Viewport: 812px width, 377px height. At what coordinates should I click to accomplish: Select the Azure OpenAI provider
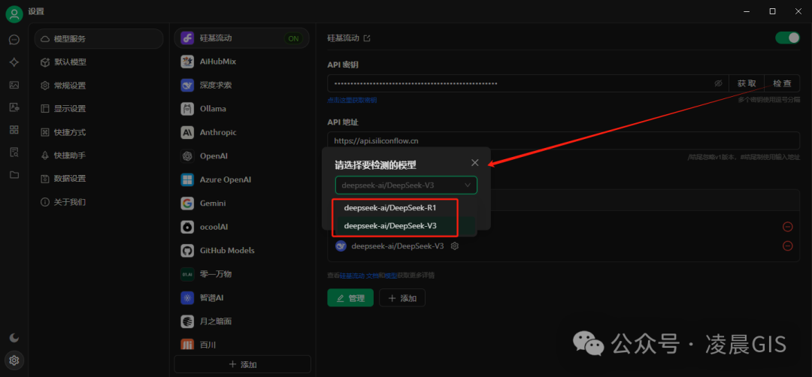[242, 179]
